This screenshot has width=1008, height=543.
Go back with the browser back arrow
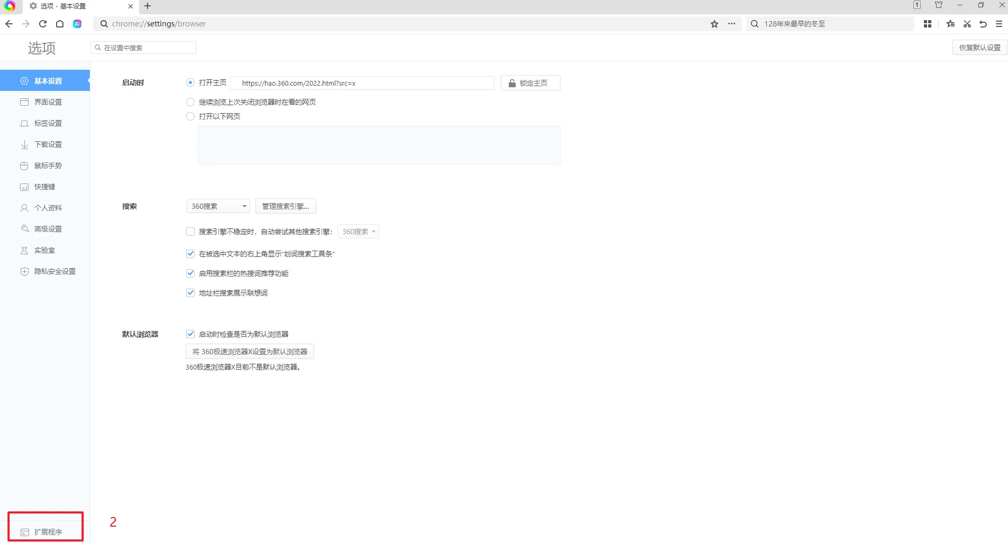click(9, 24)
